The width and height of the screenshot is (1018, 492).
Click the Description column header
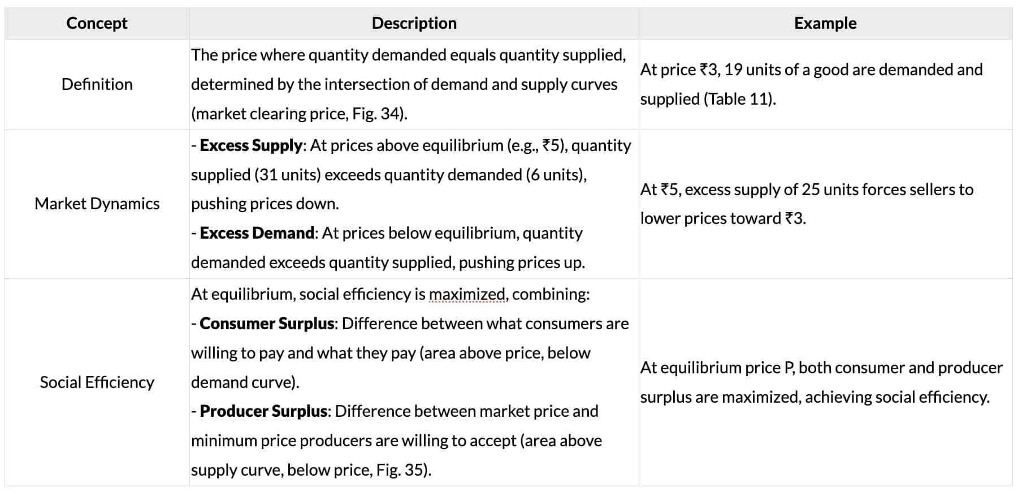point(414,23)
